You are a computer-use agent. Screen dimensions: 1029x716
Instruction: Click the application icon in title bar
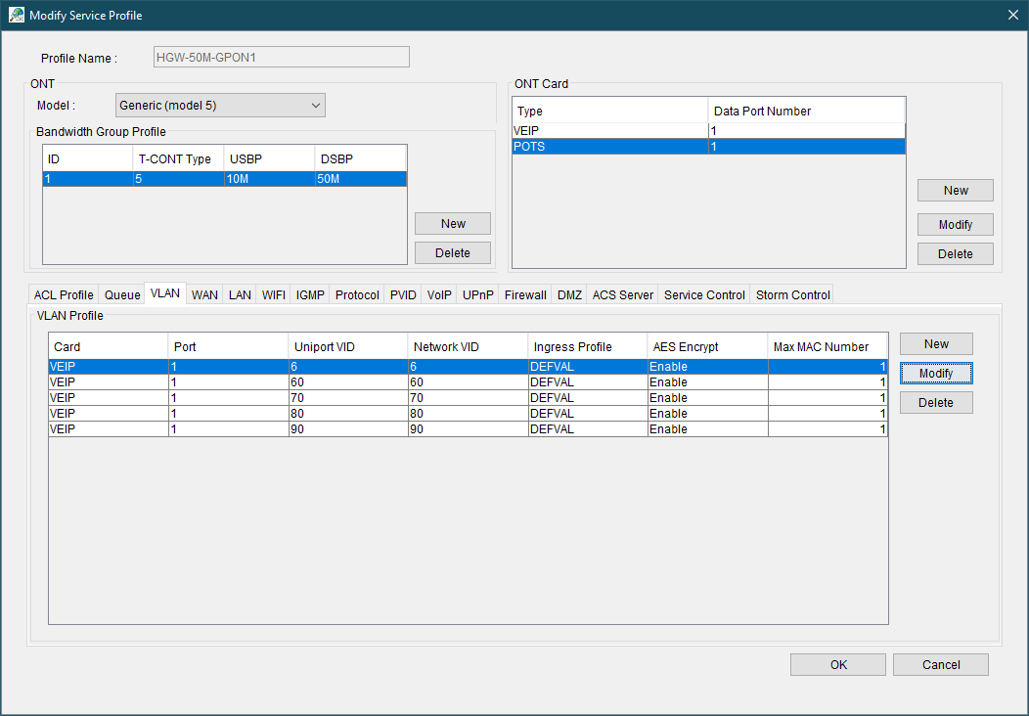click(16, 15)
